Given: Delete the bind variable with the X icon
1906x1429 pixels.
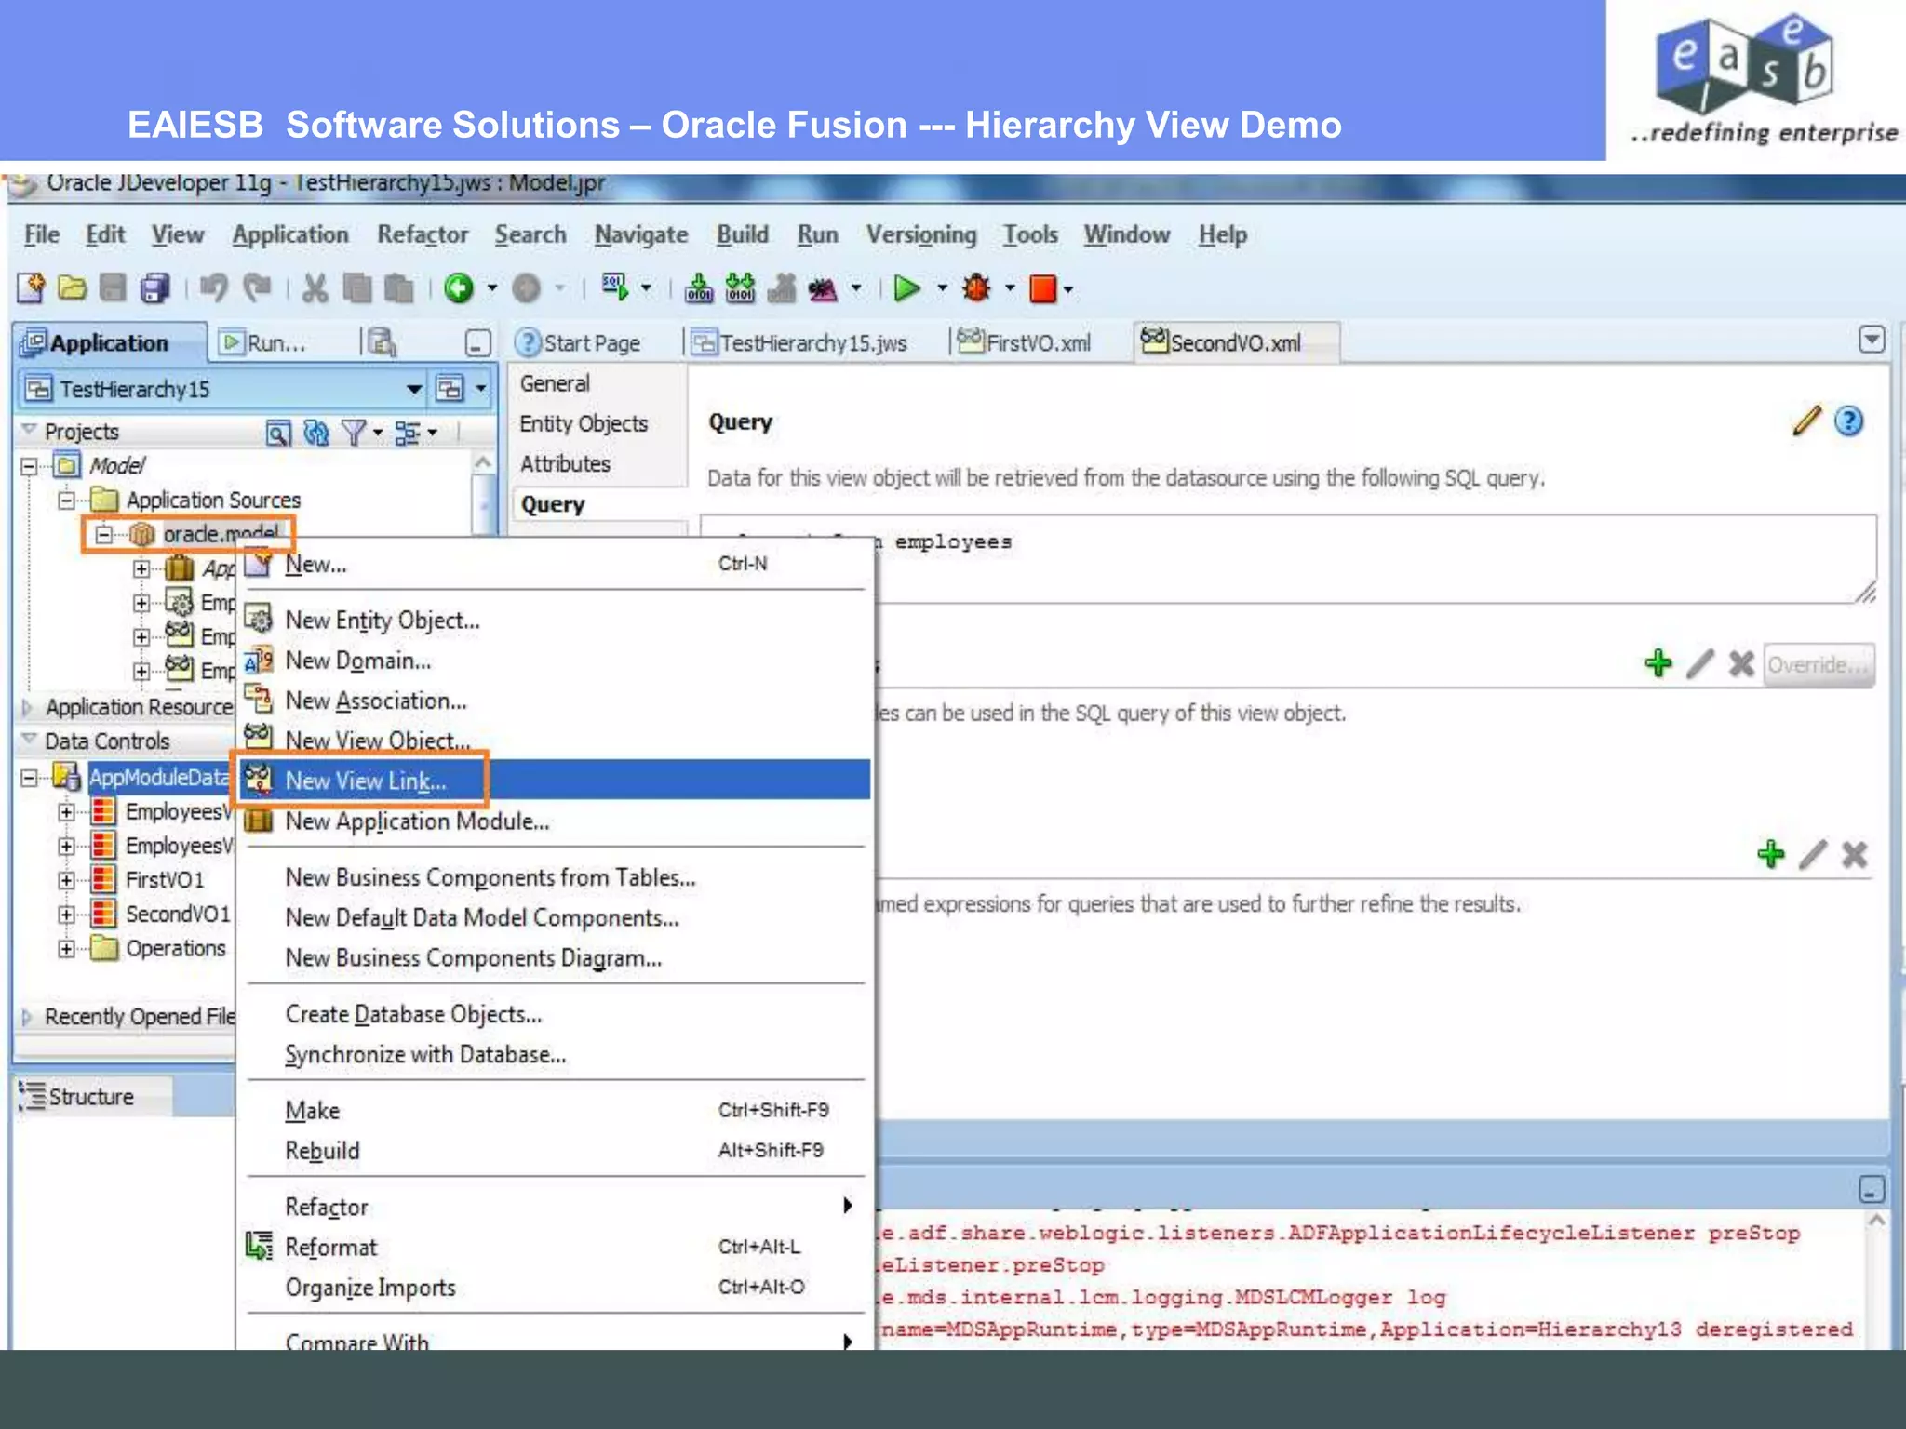Looking at the screenshot, I should [1741, 664].
